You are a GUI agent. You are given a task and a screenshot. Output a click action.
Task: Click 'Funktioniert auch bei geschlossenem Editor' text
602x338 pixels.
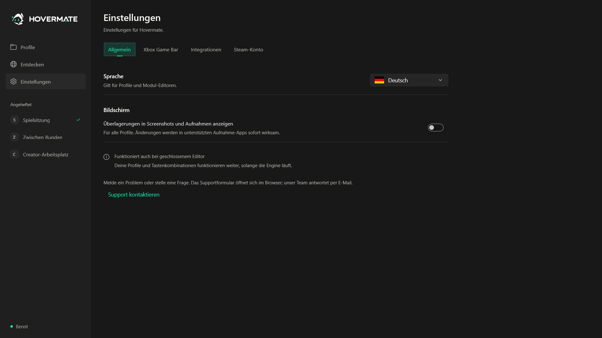point(159,156)
